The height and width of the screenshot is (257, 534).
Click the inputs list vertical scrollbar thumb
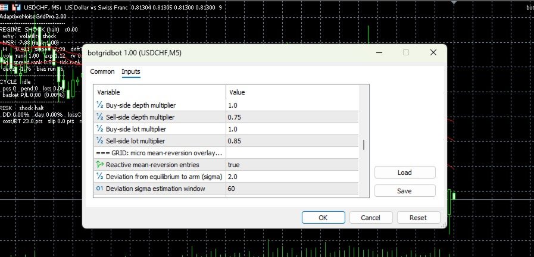click(364, 145)
